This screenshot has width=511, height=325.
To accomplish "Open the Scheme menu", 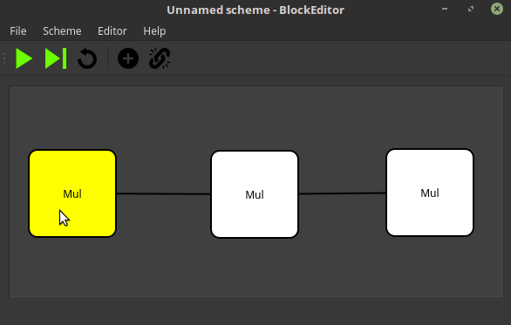I will (x=62, y=31).
